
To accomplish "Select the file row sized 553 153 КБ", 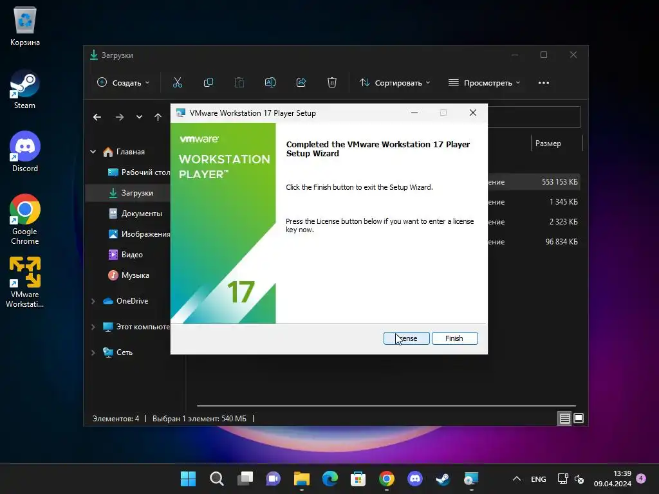I will pyautogui.click(x=534, y=182).
